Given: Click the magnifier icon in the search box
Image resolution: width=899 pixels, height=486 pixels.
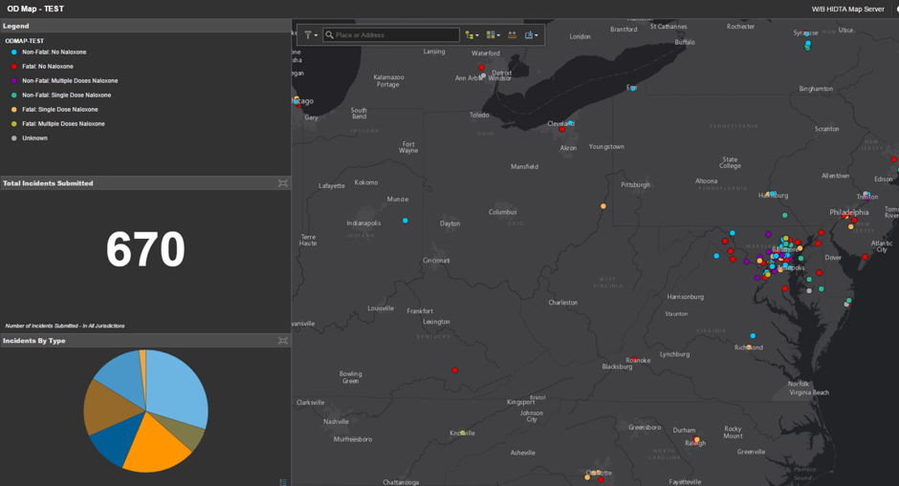Looking at the screenshot, I should [329, 35].
